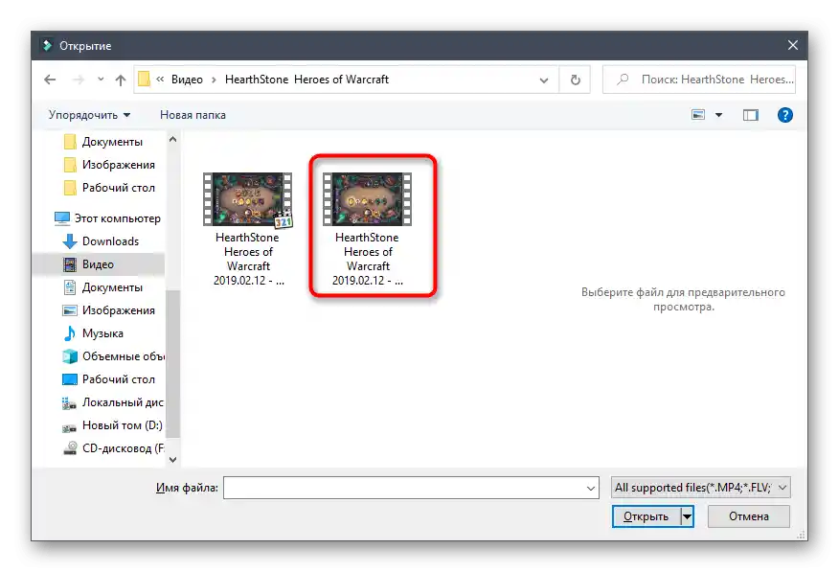
Task: Click HearthStone Heroes of Warcraft breadcrumb
Action: pos(306,80)
